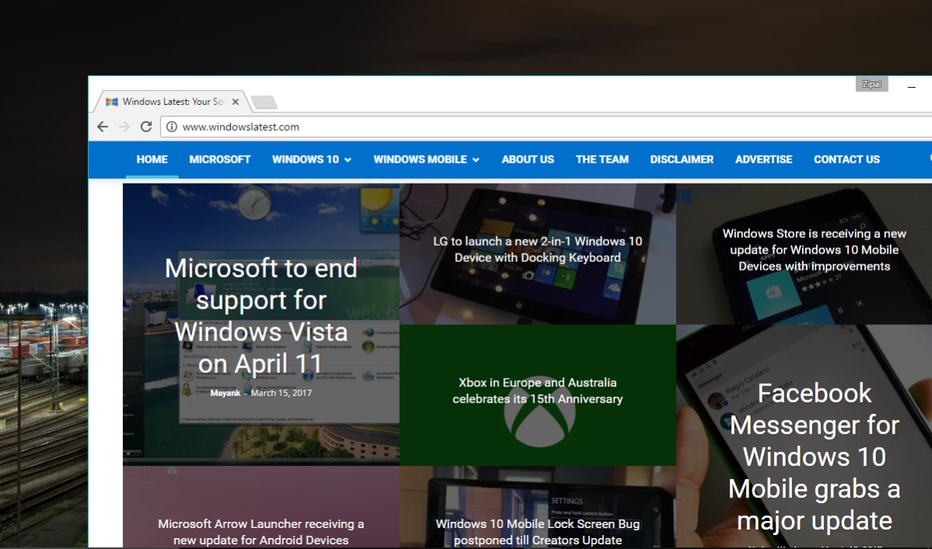
Task: Open Facebook Messenger major update article
Action: point(815,457)
